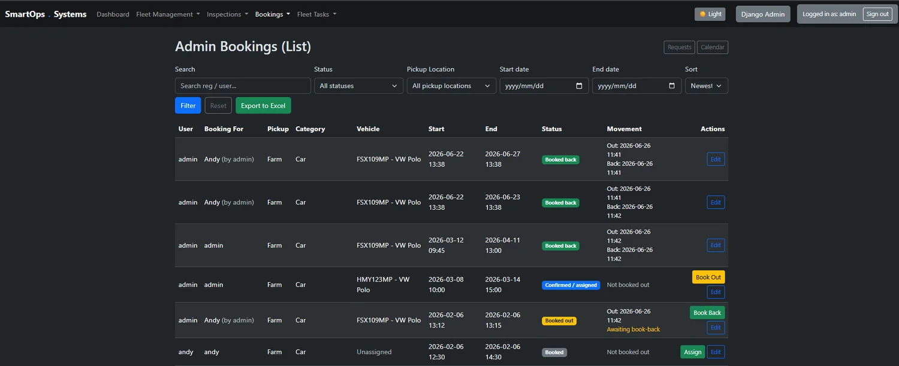Open the Sort Newest dropdown
This screenshot has width=899, height=366.
click(x=707, y=86)
